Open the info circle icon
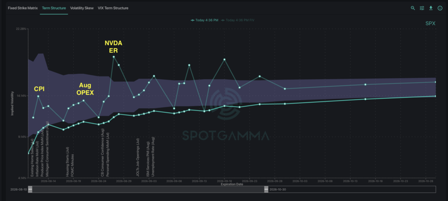 [x=440, y=8]
